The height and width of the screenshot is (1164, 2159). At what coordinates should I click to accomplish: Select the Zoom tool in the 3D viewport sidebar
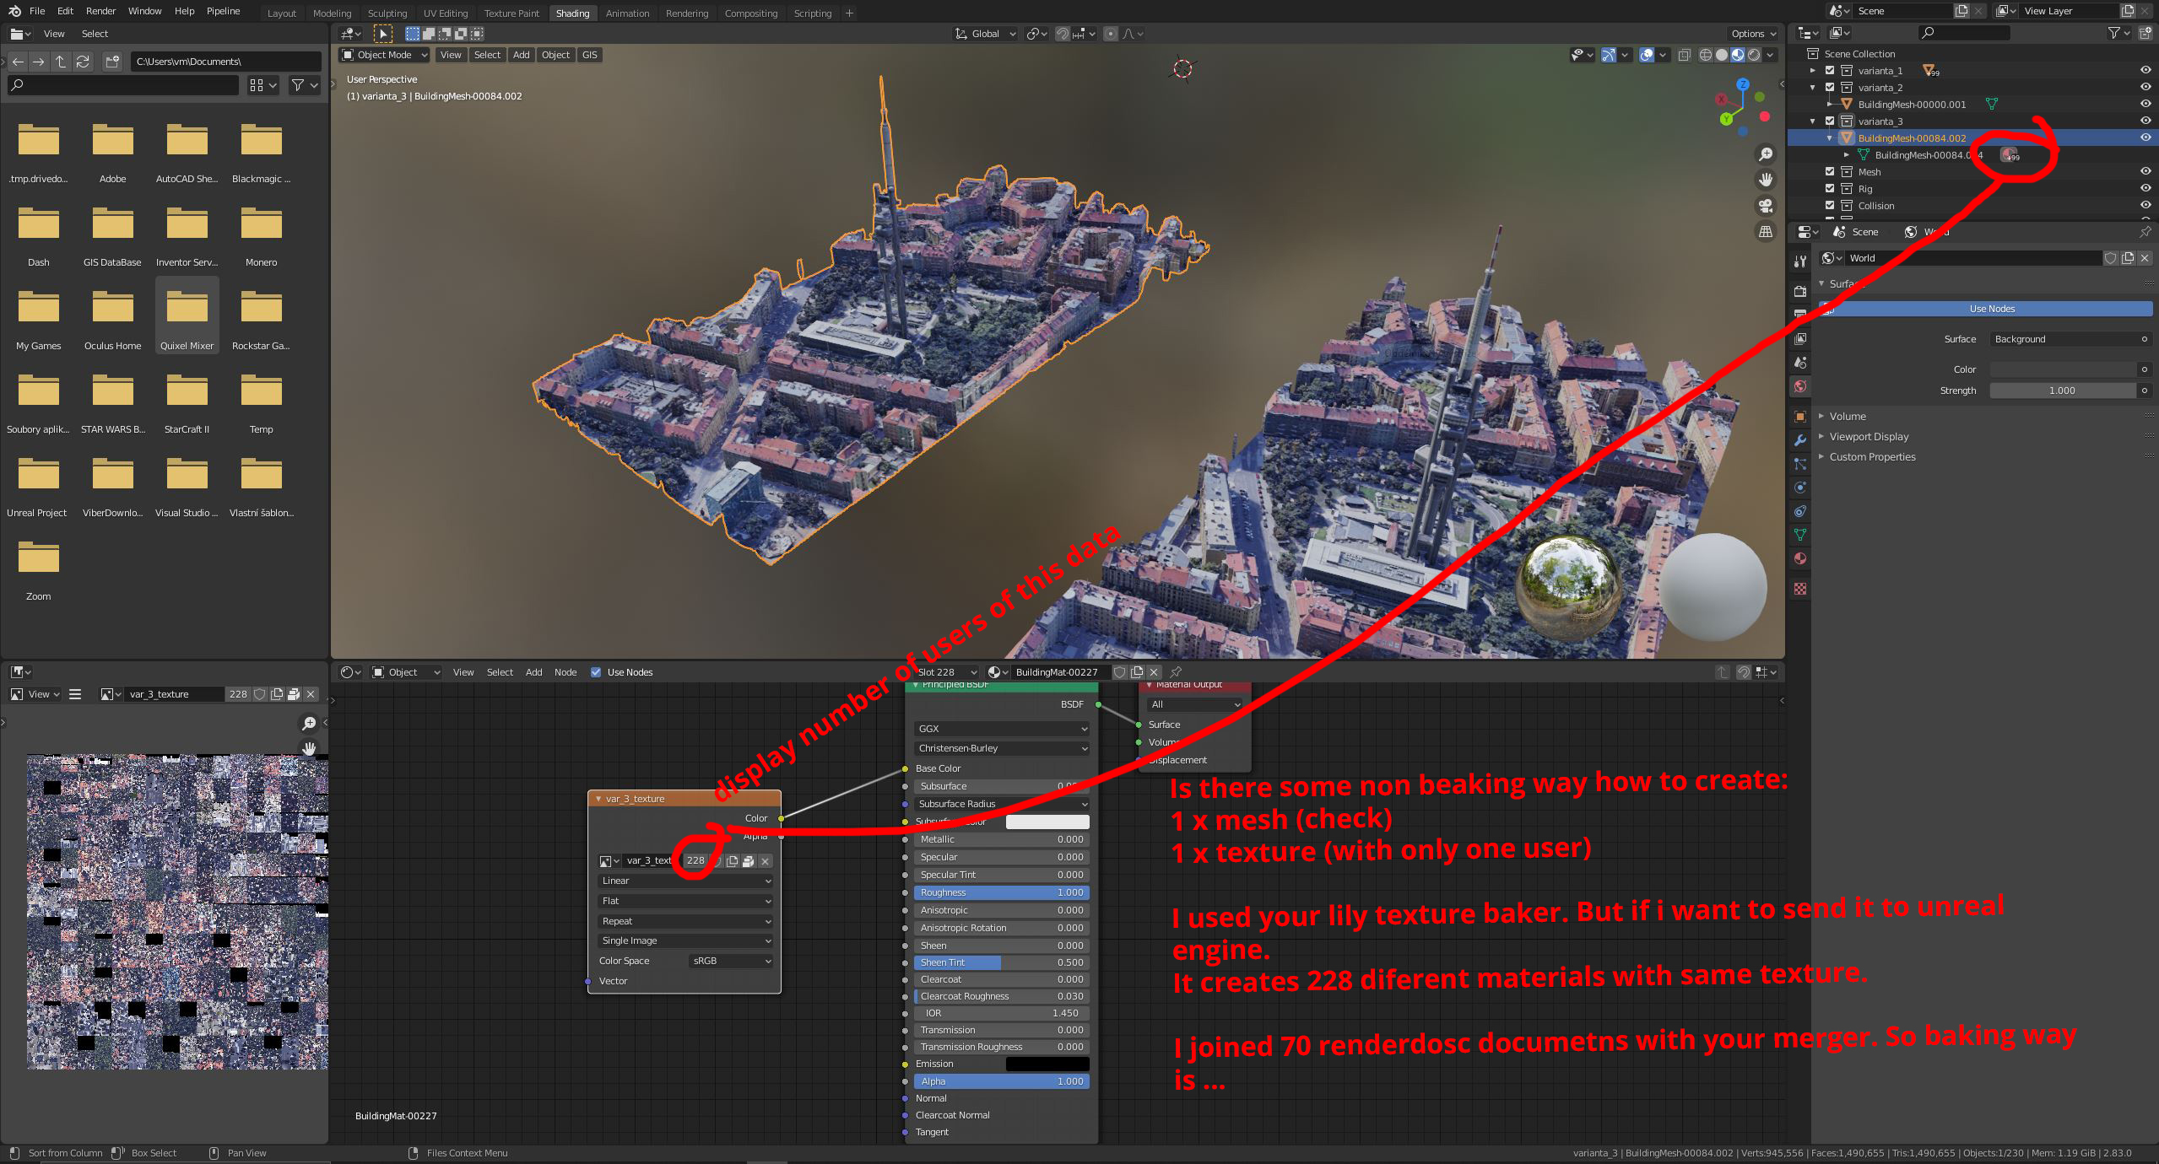click(1766, 154)
